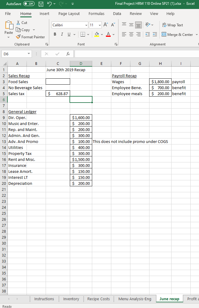
Task: Switch to the Inventory sheet
Action: pyautogui.click(x=71, y=299)
